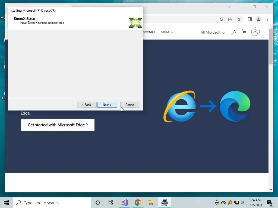Click the Google icon in Chrome address bar

click(x=222, y=19)
